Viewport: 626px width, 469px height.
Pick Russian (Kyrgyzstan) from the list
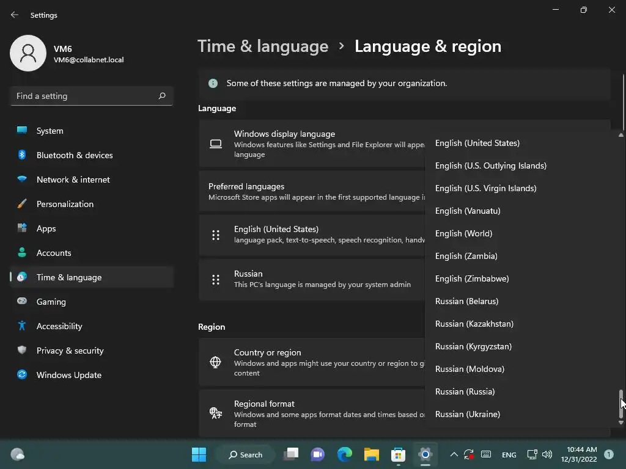[522, 346]
